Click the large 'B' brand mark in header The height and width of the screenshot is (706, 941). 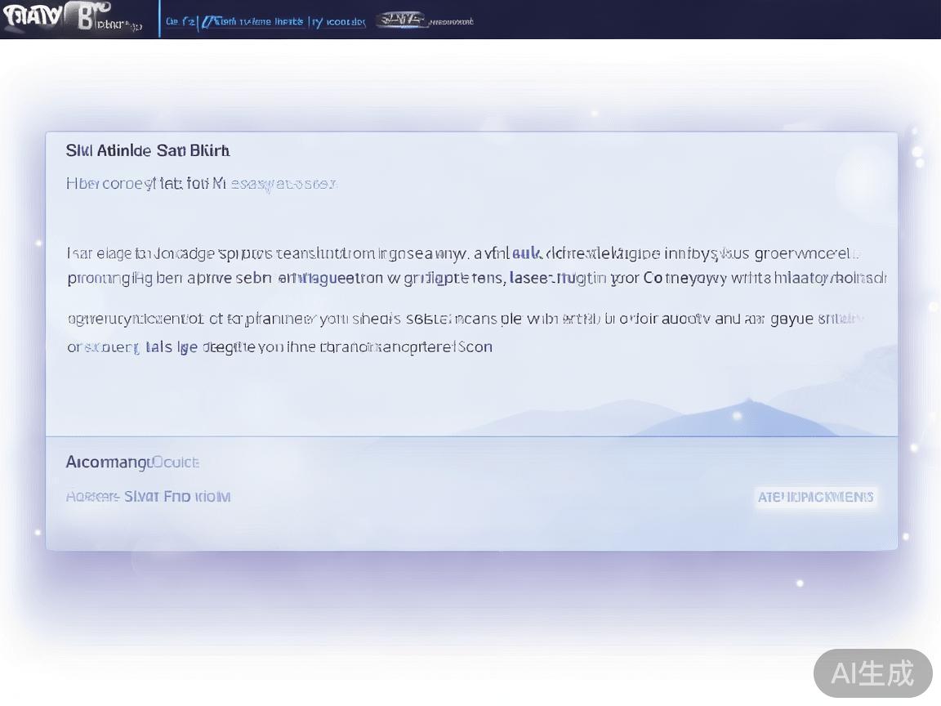coord(85,18)
